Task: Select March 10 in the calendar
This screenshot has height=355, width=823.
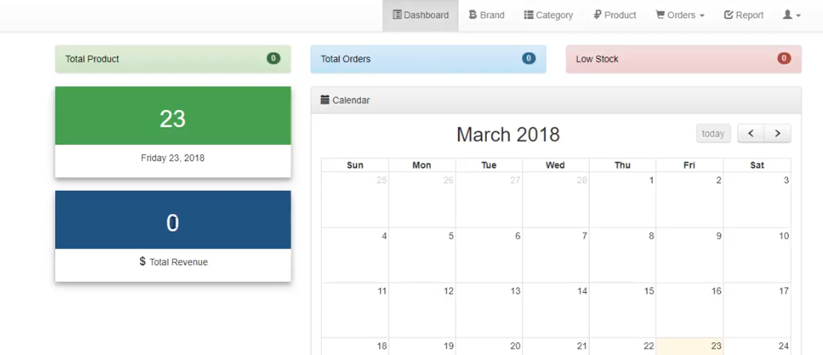Action: (x=757, y=256)
